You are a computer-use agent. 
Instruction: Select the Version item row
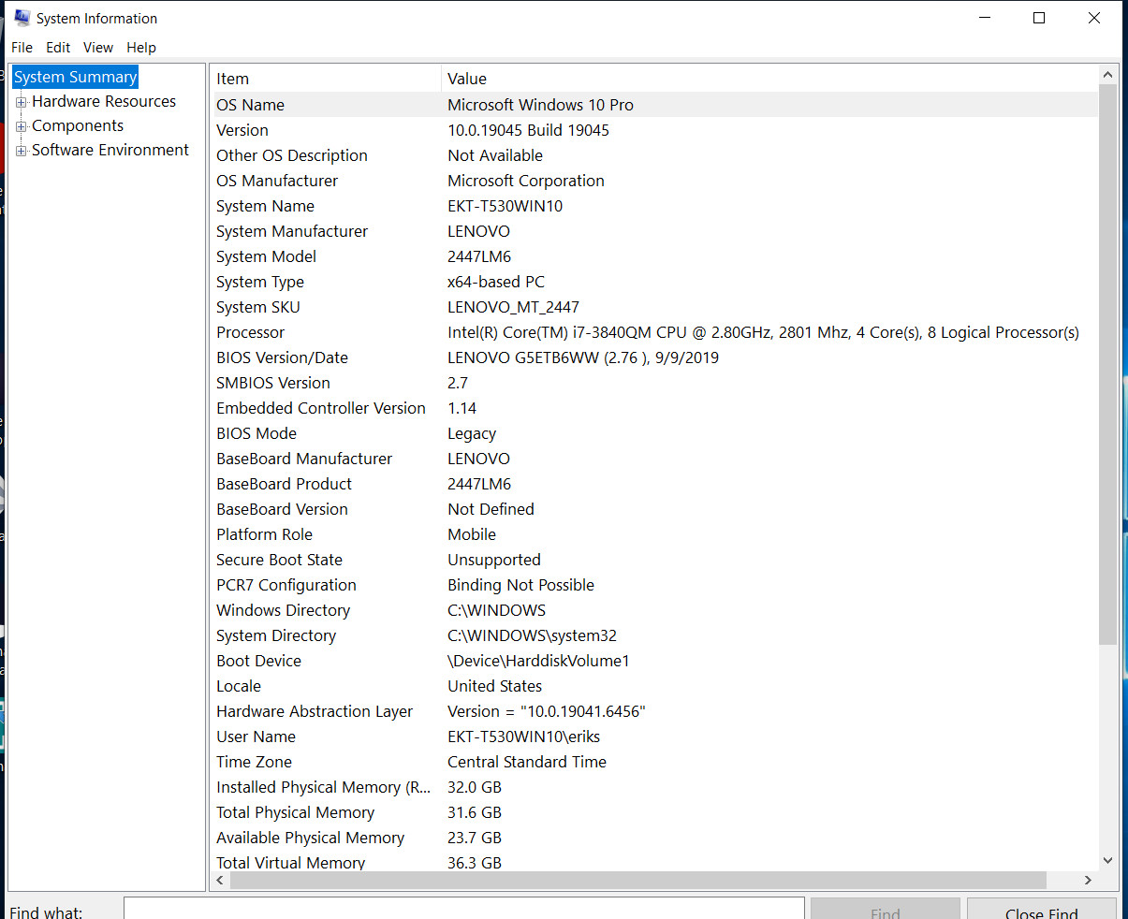tap(242, 130)
